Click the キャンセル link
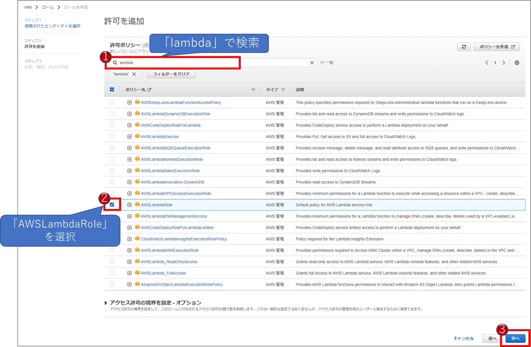 463,338
